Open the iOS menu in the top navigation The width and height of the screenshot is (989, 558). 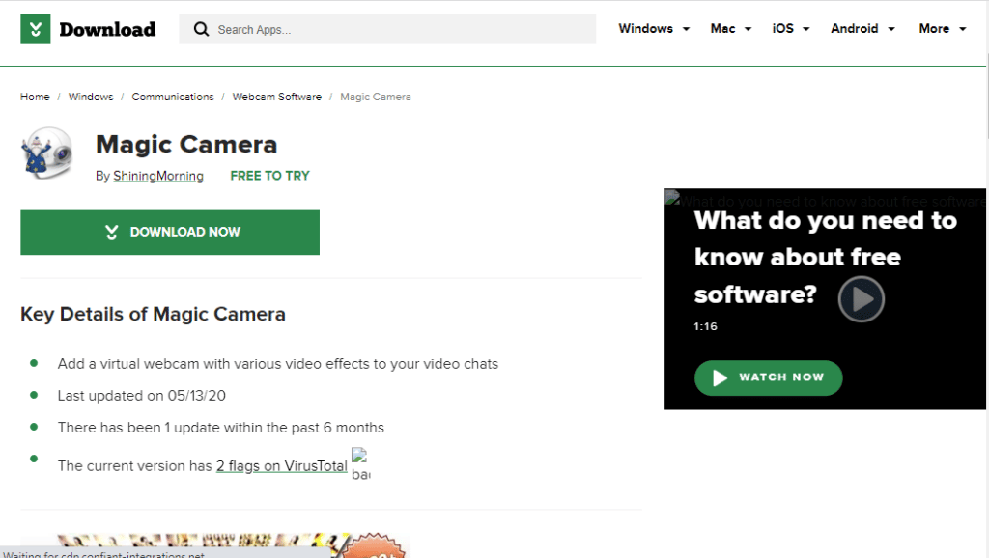[x=790, y=28]
